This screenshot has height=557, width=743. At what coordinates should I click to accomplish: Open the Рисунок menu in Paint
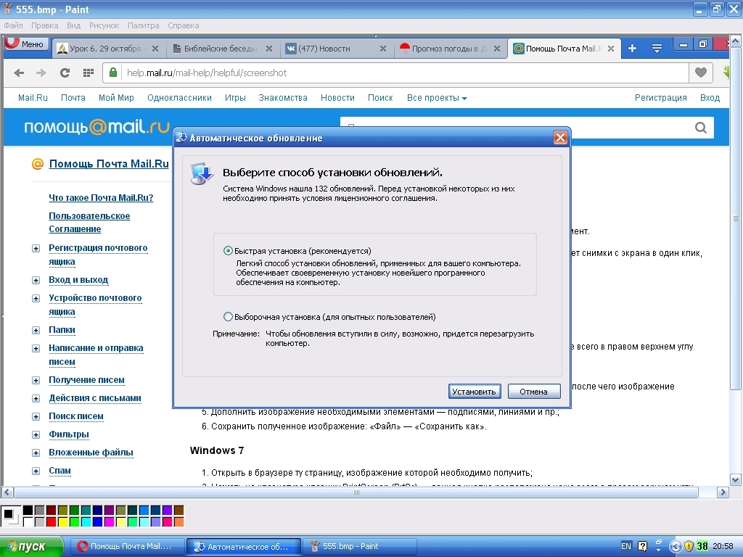point(104,25)
